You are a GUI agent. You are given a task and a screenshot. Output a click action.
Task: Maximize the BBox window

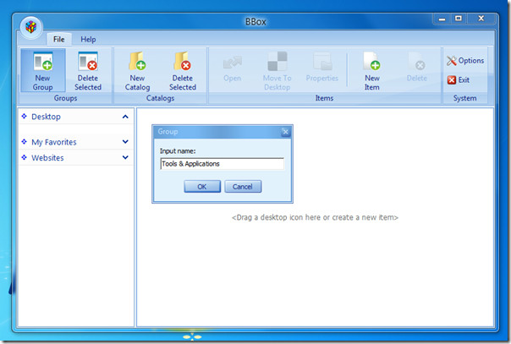pyautogui.click(x=459, y=19)
